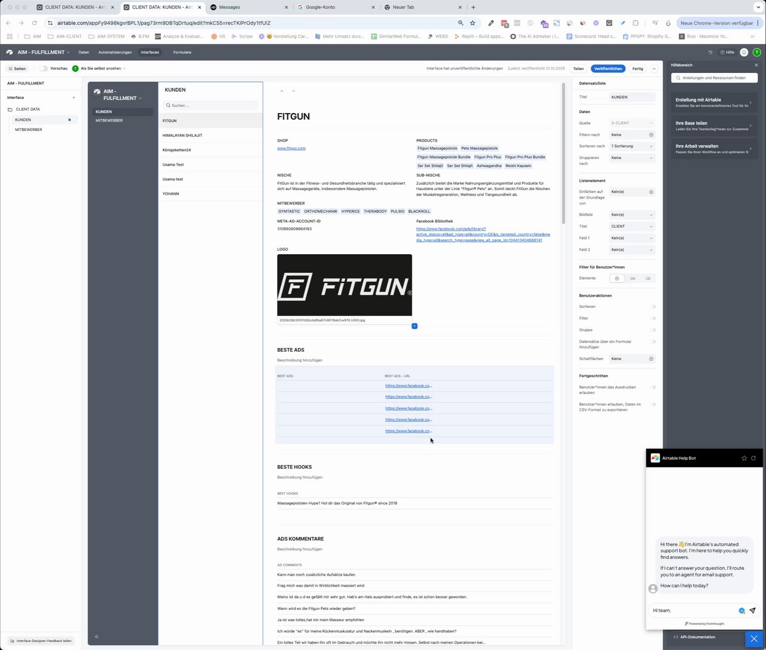Collapse the interface sidebar with the double-arrow icon

[x=96, y=636]
